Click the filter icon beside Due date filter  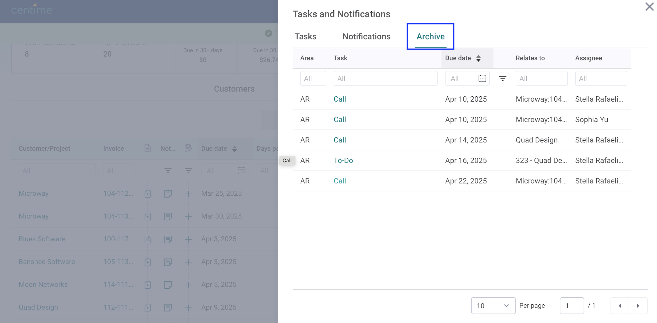pos(503,78)
